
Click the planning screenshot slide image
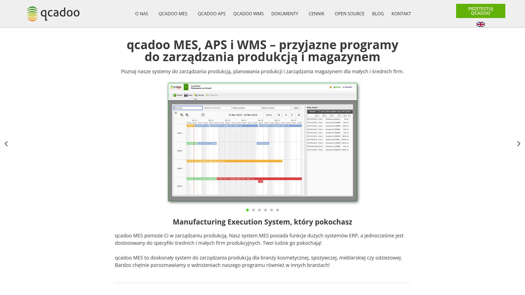(x=262, y=142)
